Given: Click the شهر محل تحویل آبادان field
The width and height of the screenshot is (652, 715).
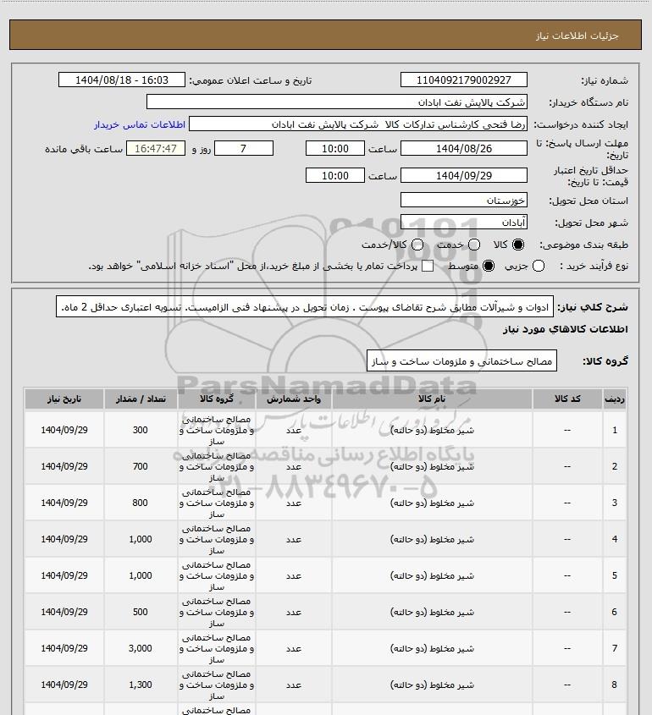Looking at the screenshot, I should [x=463, y=222].
